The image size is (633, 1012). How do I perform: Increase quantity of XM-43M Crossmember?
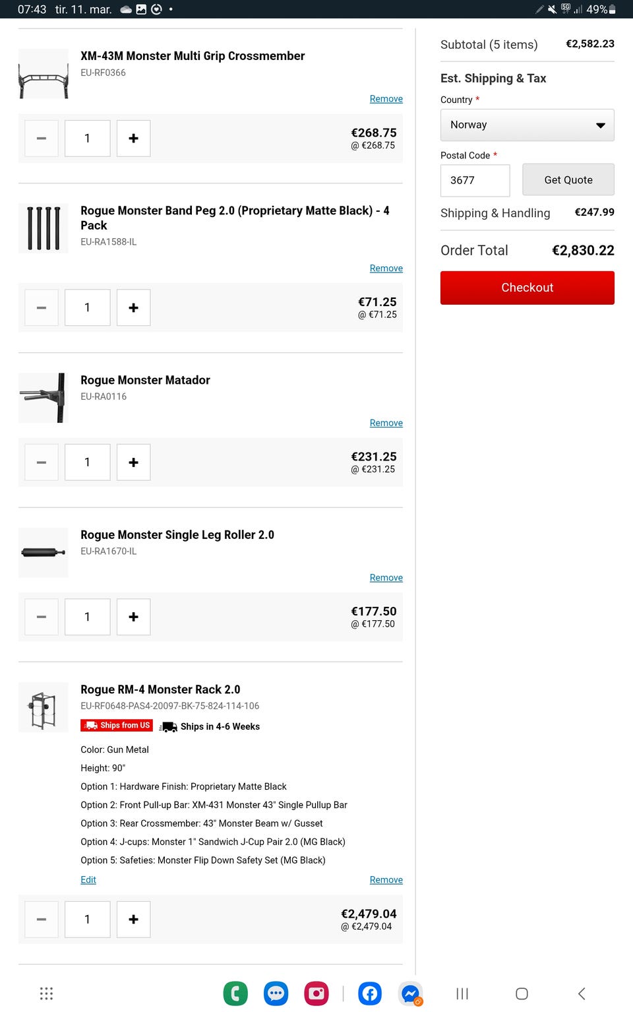tap(133, 139)
